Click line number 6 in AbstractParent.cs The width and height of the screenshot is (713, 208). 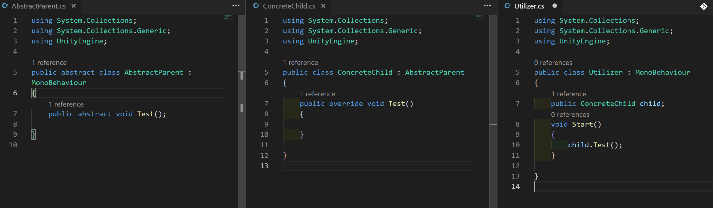(15, 93)
